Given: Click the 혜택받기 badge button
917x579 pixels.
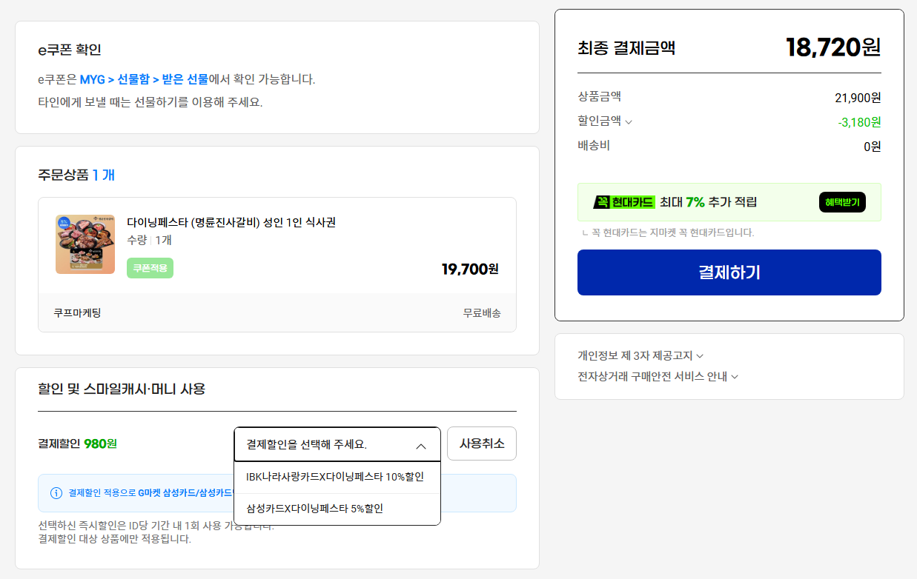Looking at the screenshot, I should pyautogui.click(x=842, y=202).
